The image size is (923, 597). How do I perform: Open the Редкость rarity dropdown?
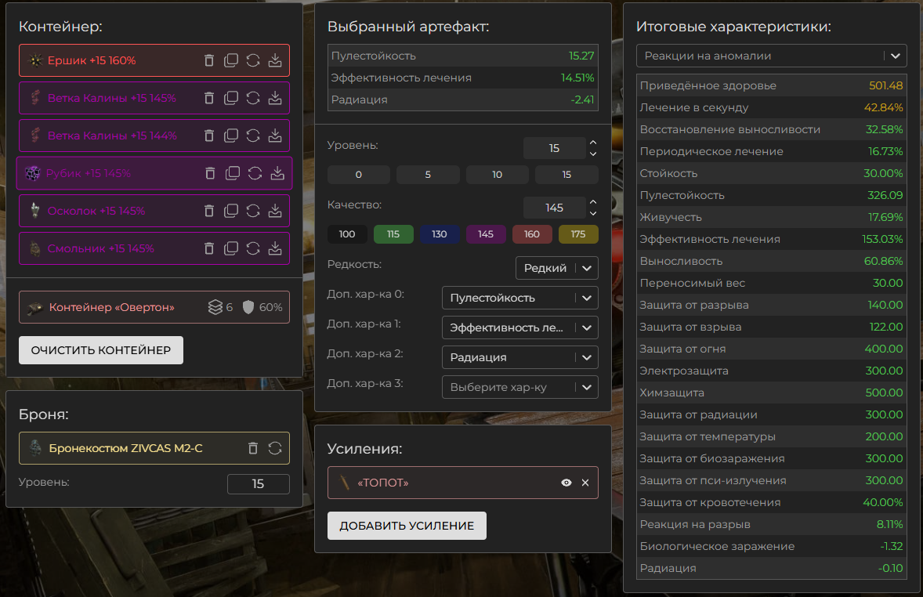pos(556,268)
